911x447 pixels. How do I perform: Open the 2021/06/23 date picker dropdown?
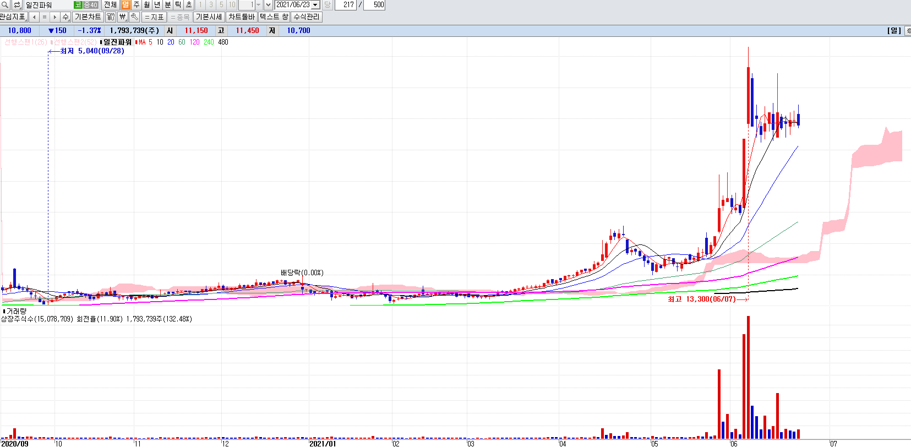point(315,5)
